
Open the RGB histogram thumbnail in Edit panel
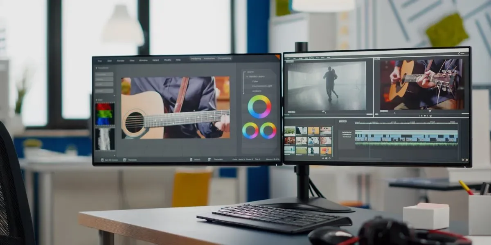pyautogui.click(x=105, y=114)
